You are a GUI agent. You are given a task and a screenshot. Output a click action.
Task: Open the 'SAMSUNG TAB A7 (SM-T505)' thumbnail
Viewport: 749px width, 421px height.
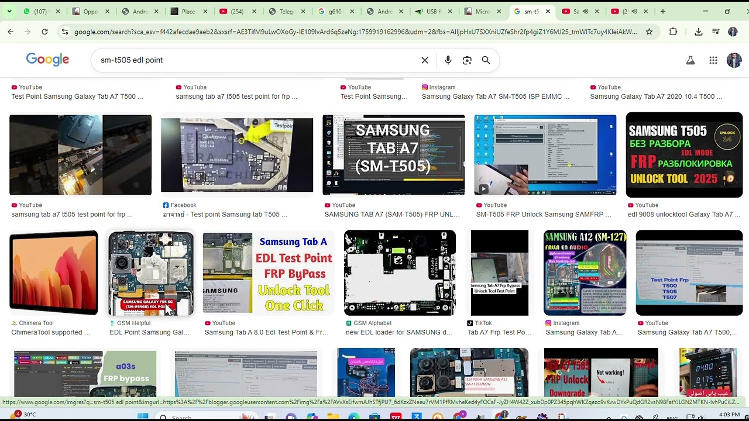tap(394, 155)
